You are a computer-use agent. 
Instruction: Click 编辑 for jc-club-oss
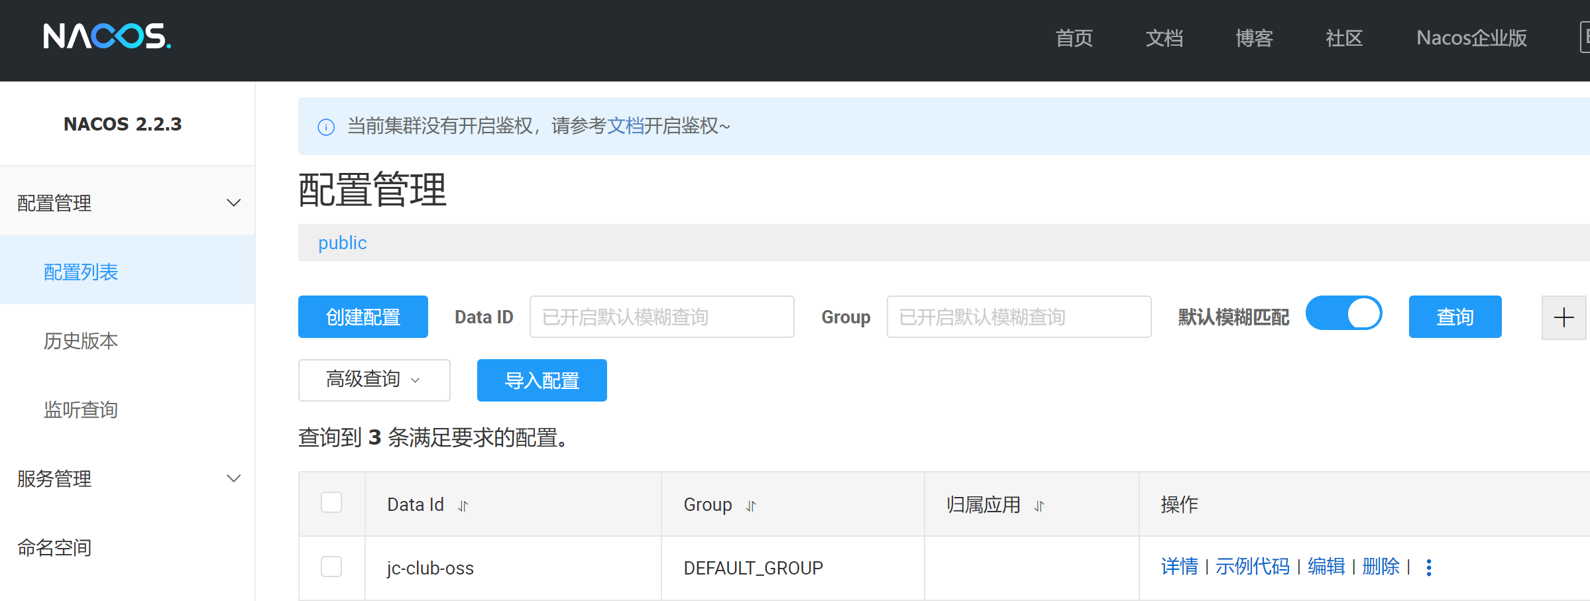(1326, 567)
